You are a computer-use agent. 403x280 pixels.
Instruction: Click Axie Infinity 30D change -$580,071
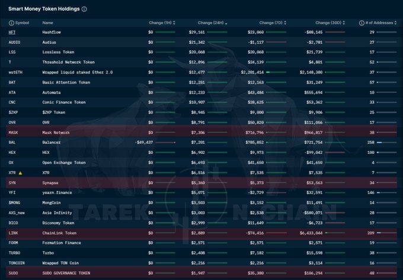pos(312,213)
